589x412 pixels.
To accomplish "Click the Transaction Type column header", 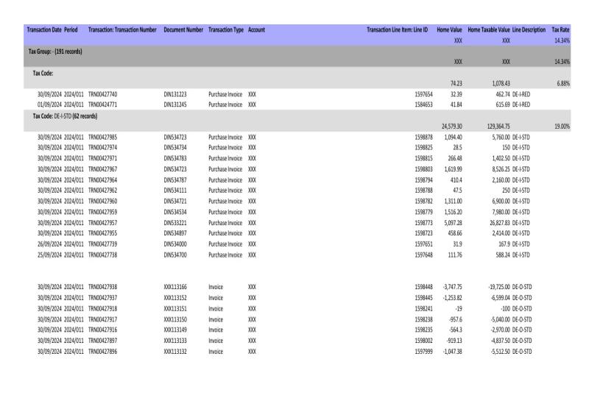I will (227, 29).
